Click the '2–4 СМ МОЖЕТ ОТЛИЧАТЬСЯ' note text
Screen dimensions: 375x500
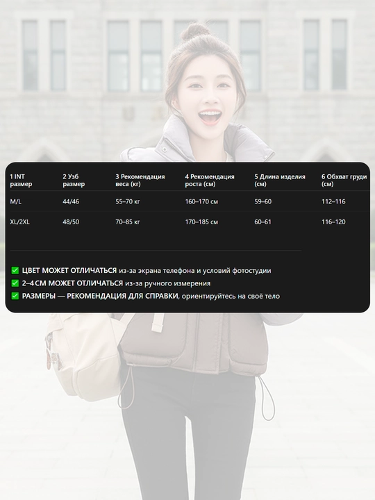tap(72, 283)
